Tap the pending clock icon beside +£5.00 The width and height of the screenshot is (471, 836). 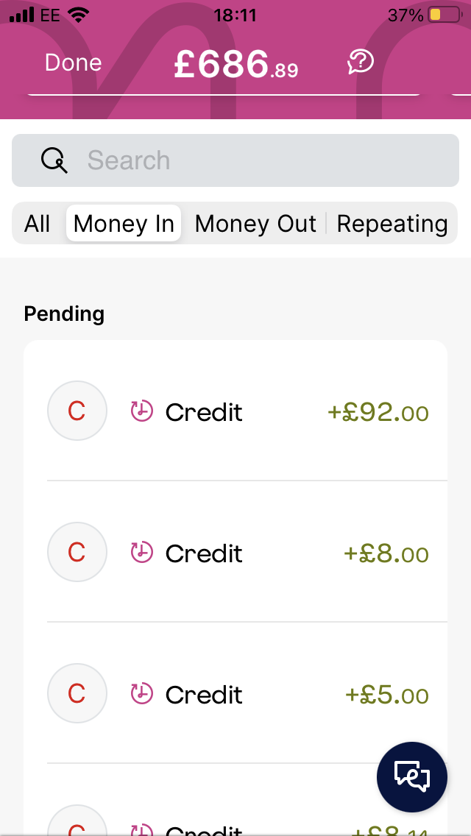tap(142, 694)
